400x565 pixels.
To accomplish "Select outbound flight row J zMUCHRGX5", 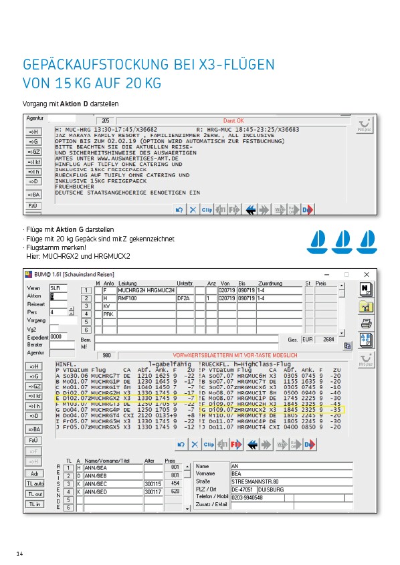I will coord(126,427).
